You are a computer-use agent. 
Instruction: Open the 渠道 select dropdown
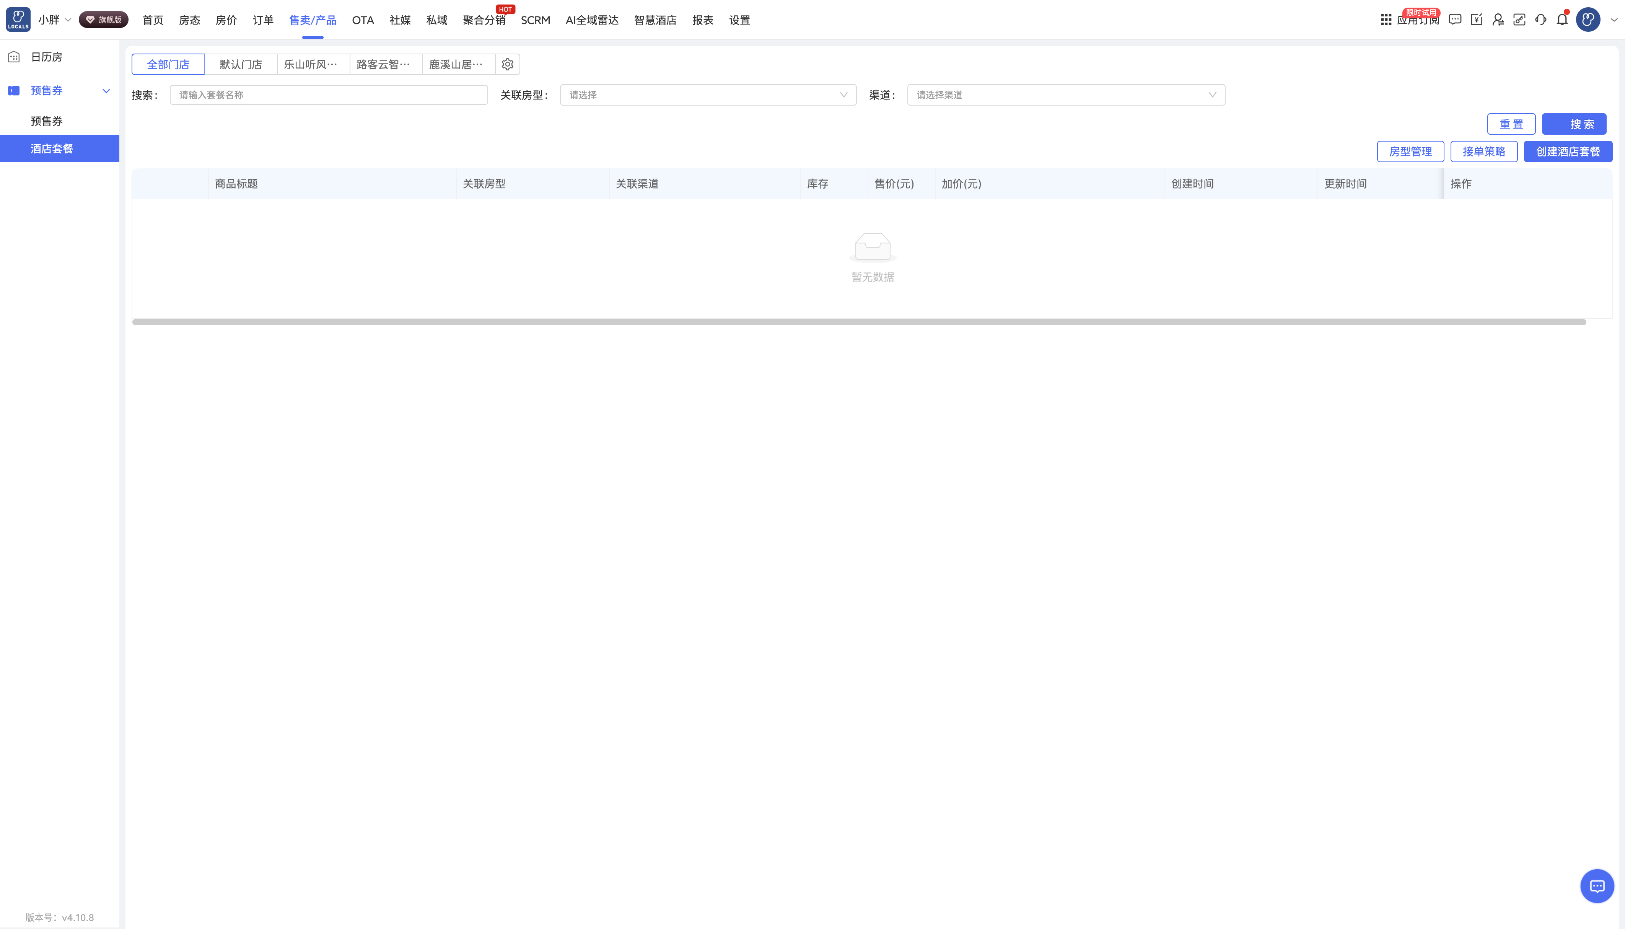tap(1066, 95)
